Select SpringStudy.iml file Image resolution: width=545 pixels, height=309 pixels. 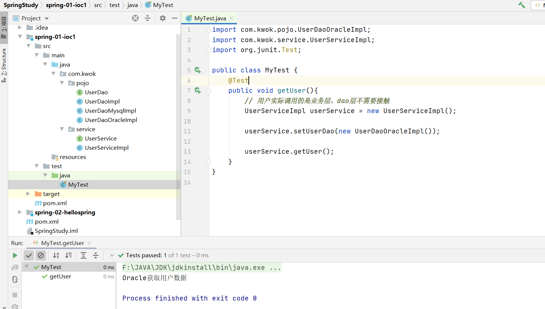point(56,231)
